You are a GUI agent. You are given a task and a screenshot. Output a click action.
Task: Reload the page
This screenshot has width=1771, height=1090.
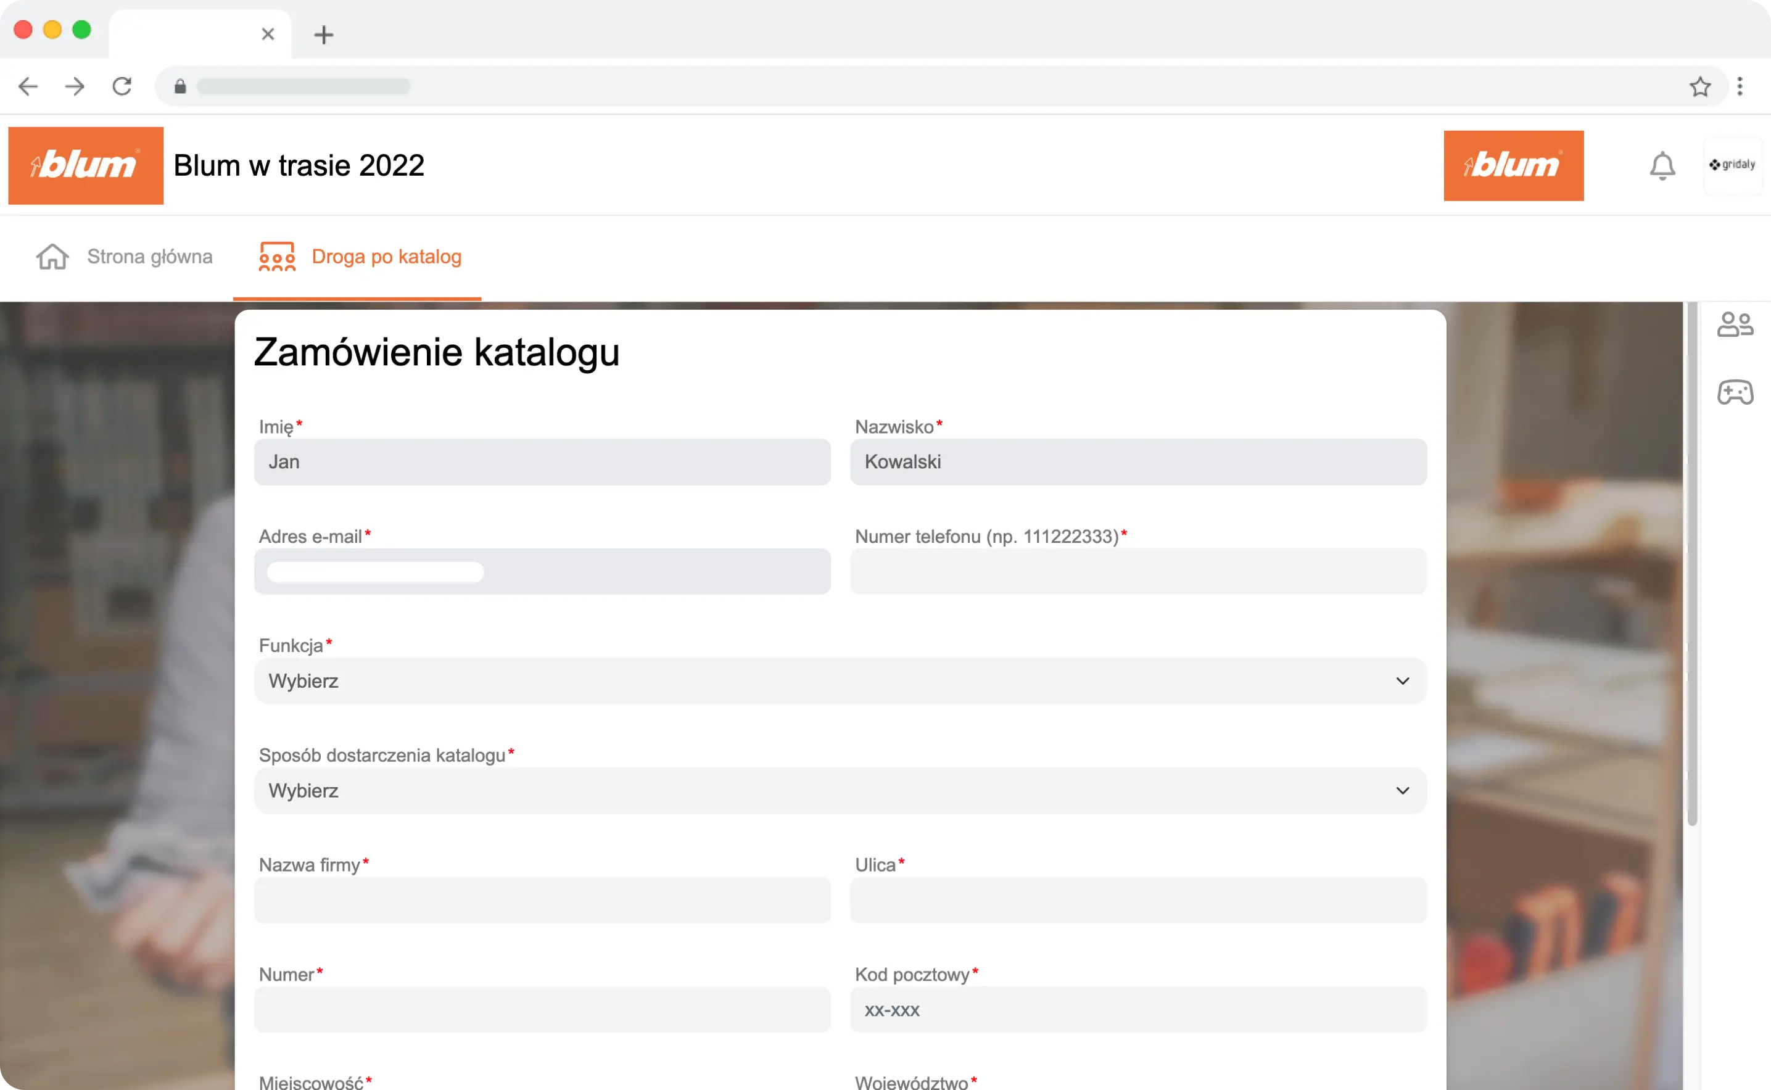[x=122, y=86]
